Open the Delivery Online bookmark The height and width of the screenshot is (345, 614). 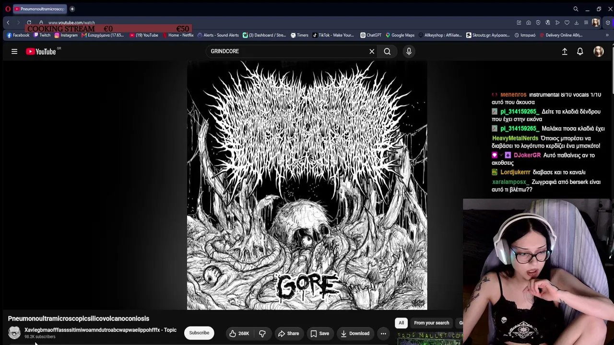point(561,35)
